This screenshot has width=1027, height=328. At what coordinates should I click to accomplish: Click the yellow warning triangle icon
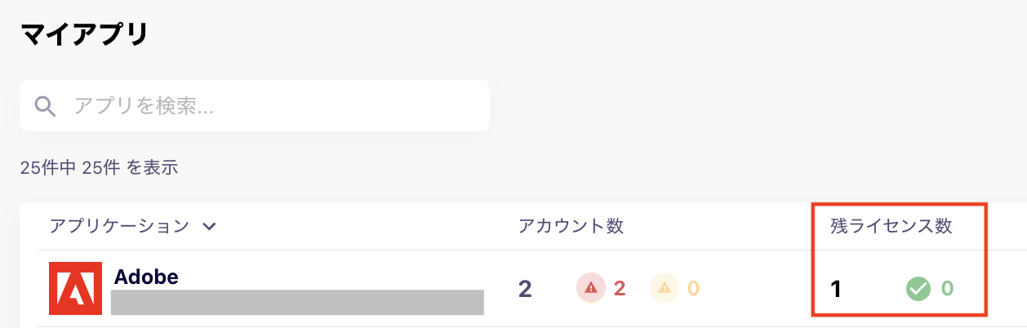[665, 287]
